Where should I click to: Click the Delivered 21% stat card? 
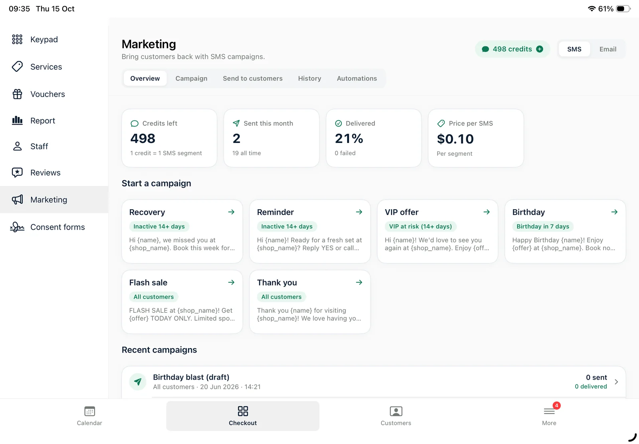coord(374,138)
